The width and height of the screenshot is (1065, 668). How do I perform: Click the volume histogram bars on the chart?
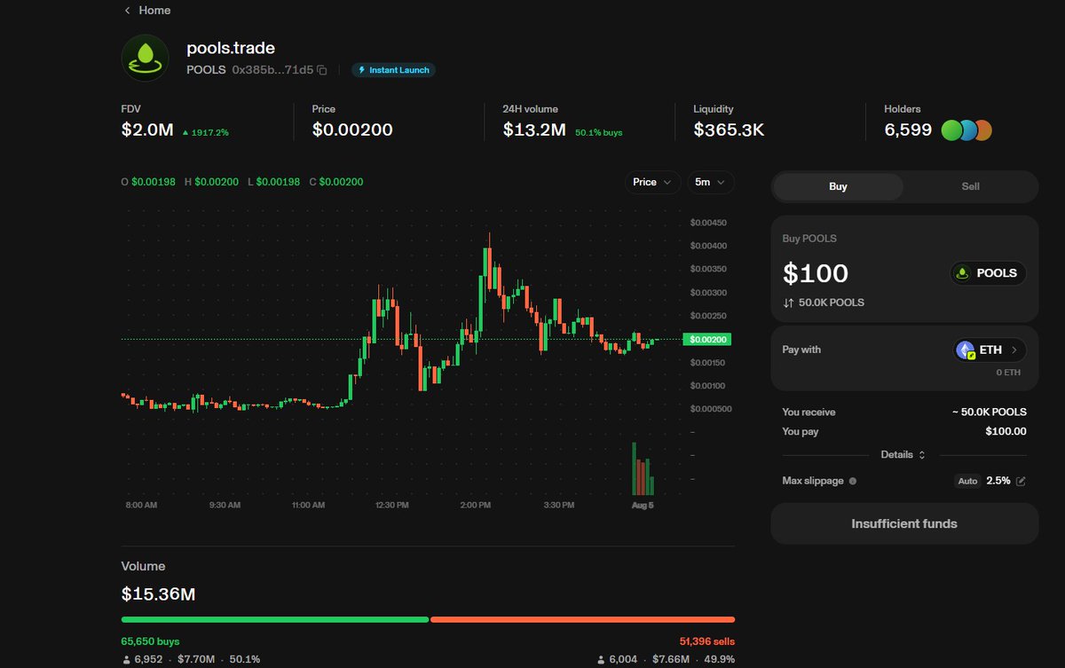pyautogui.click(x=643, y=469)
